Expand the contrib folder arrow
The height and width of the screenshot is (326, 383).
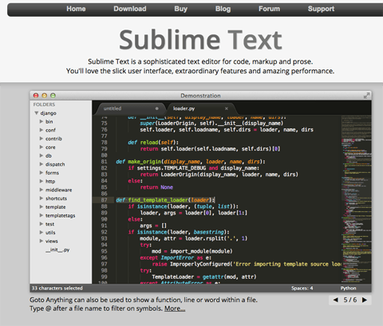(x=41, y=139)
